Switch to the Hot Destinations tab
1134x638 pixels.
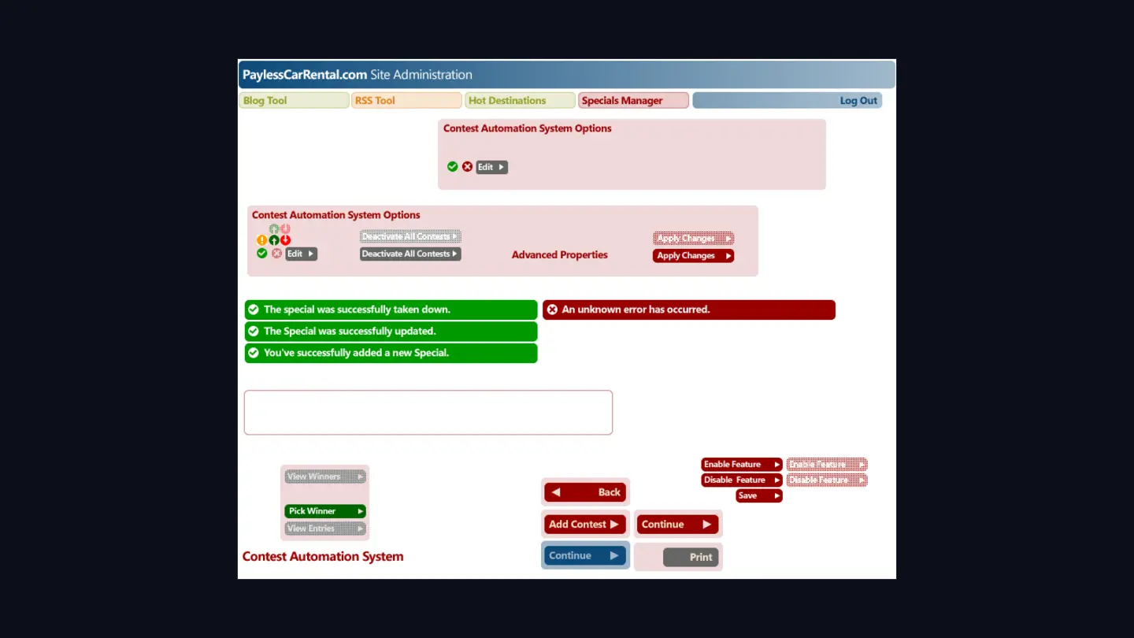click(x=520, y=100)
